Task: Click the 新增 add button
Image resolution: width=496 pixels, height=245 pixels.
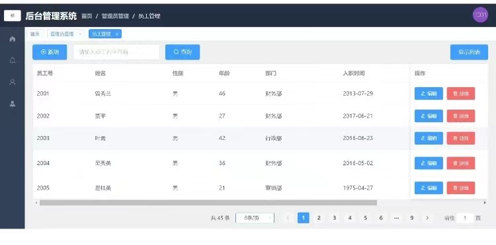Action: pyautogui.click(x=50, y=52)
